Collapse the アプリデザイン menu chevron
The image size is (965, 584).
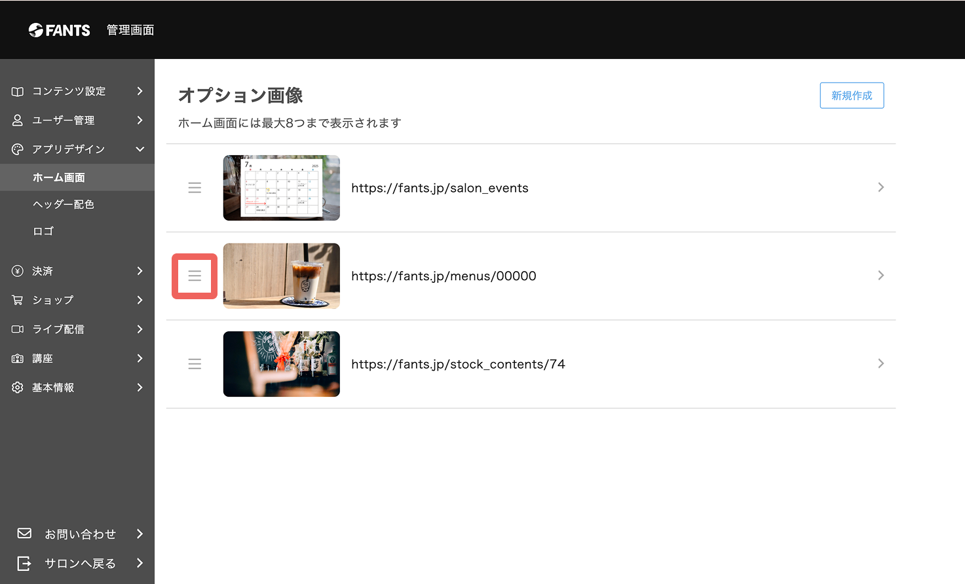click(x=140, y=149)
